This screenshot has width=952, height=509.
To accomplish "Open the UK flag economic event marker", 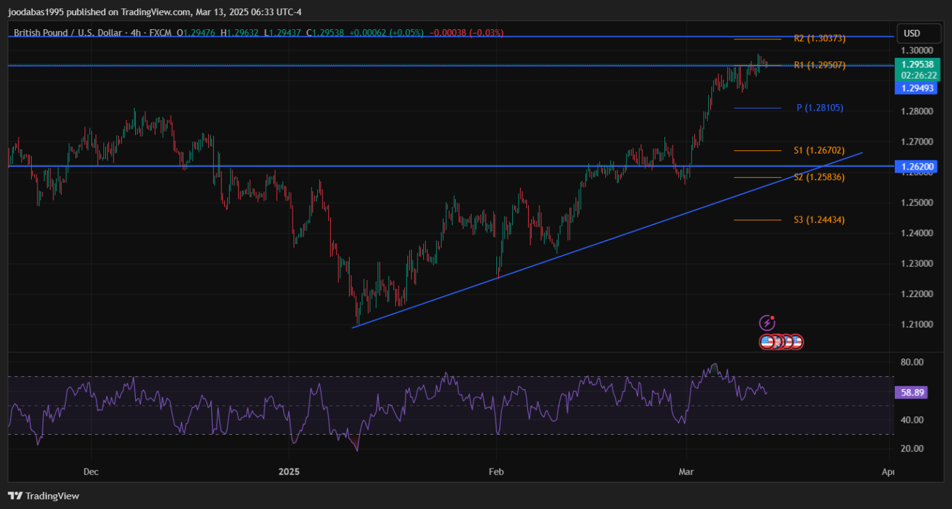I will click(x=777, y=342).
